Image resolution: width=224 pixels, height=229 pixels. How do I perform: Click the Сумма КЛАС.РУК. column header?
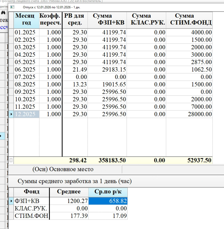pos(146,19)
